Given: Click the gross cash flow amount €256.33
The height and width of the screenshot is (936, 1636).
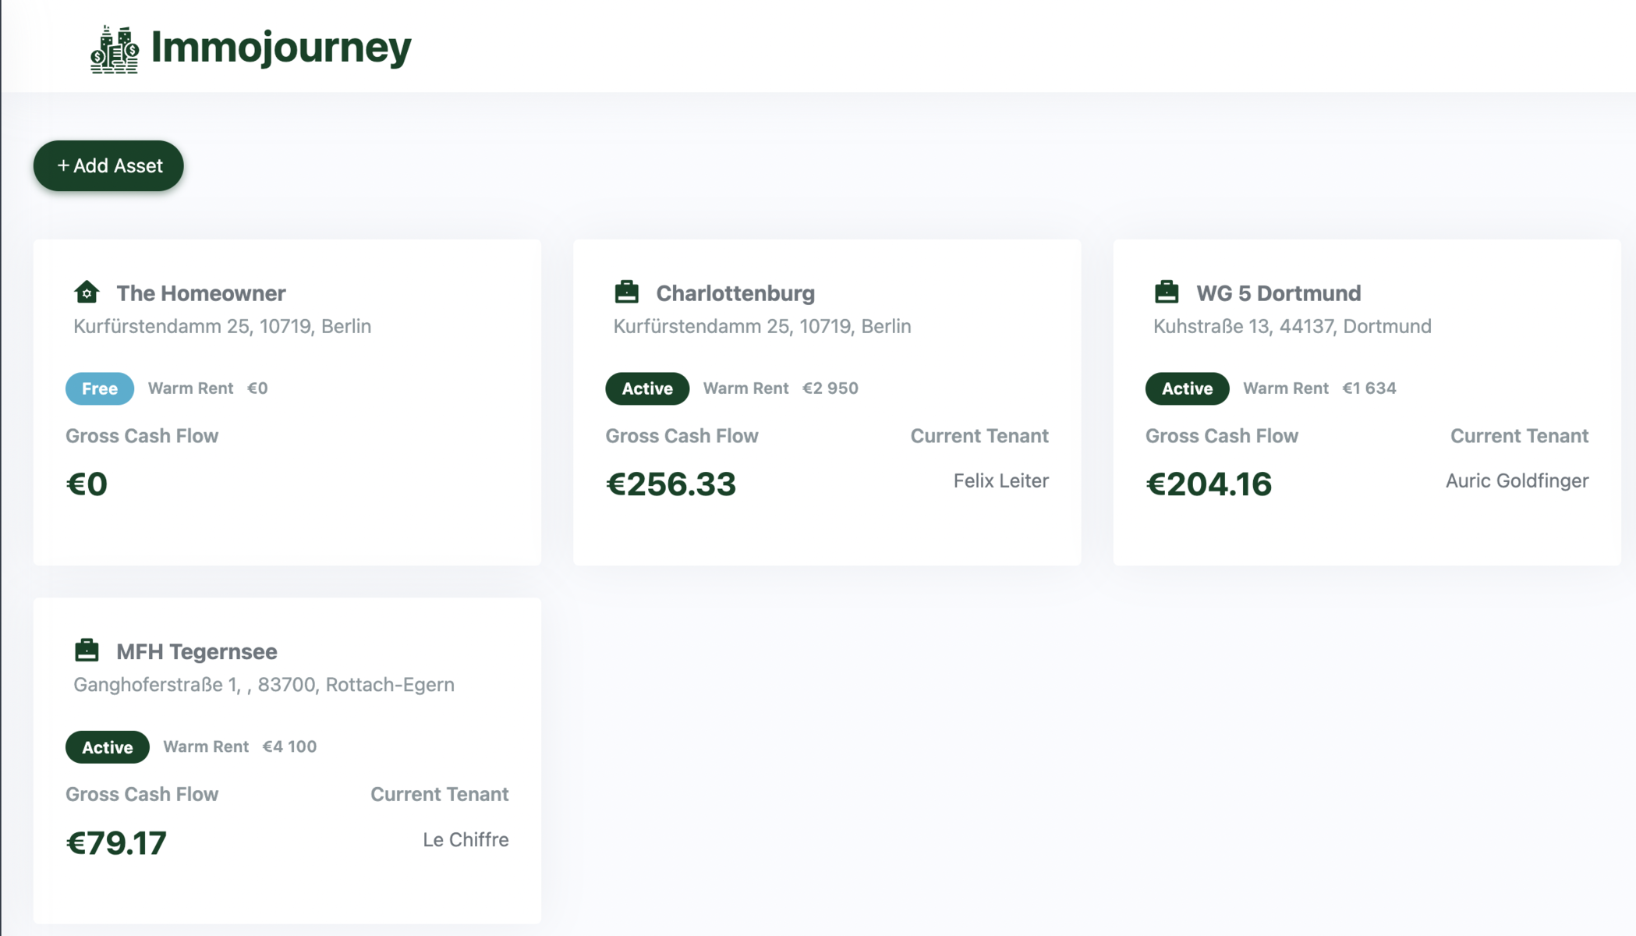Looking at the screenshot, I should [671, 484].
